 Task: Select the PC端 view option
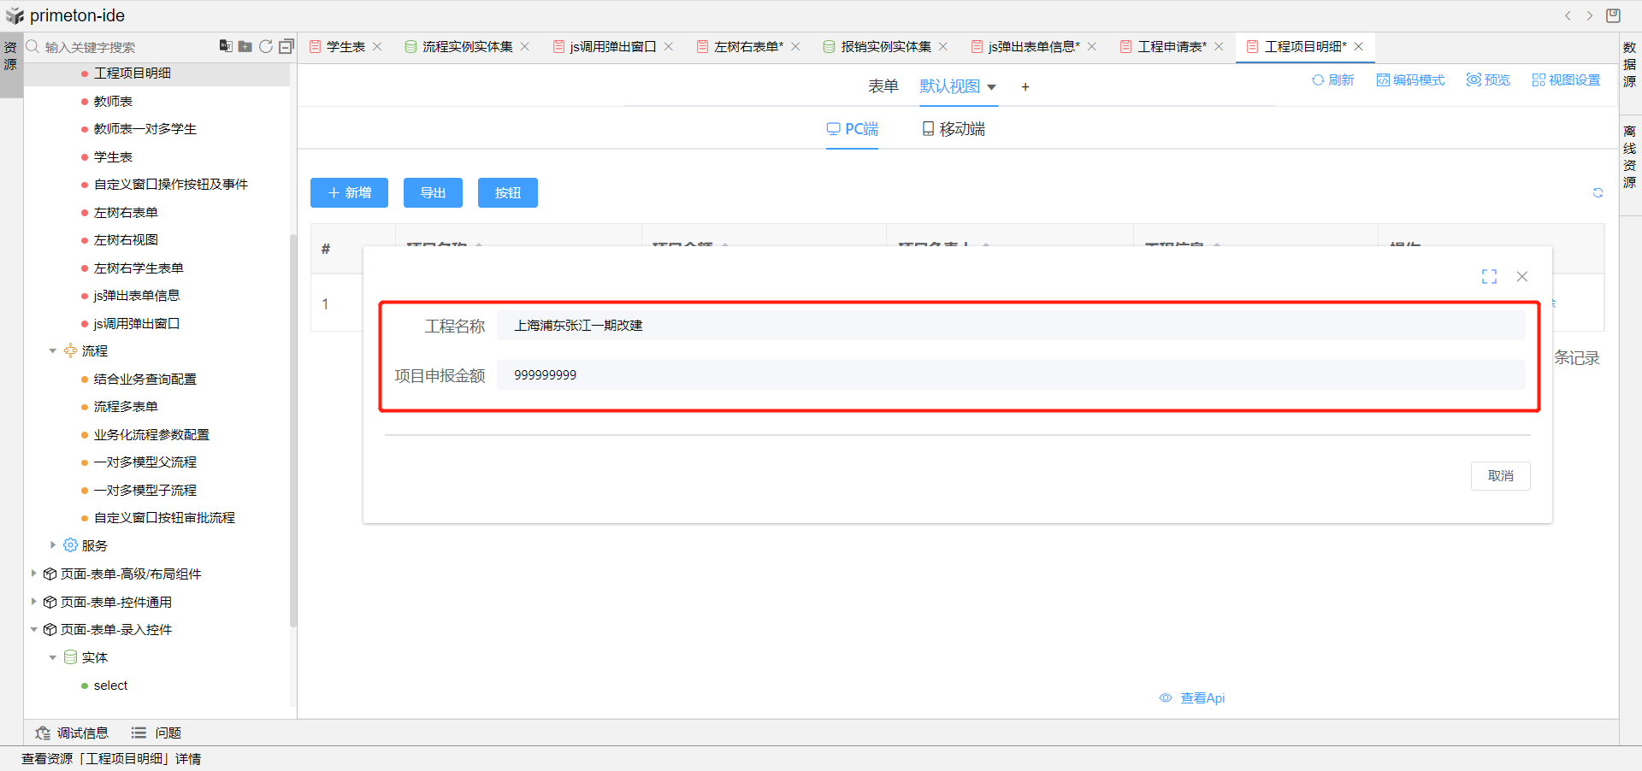pos(852,129)
